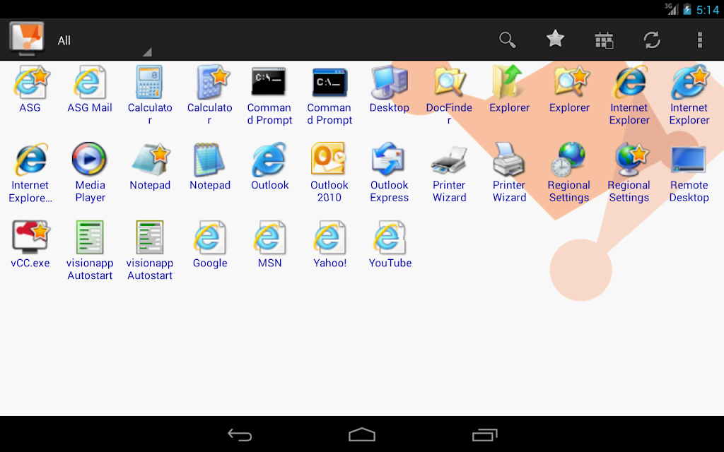This screenshot has height=452, width=724.
Task: Tap the 3G signal indicator
Action: point(672,8)
